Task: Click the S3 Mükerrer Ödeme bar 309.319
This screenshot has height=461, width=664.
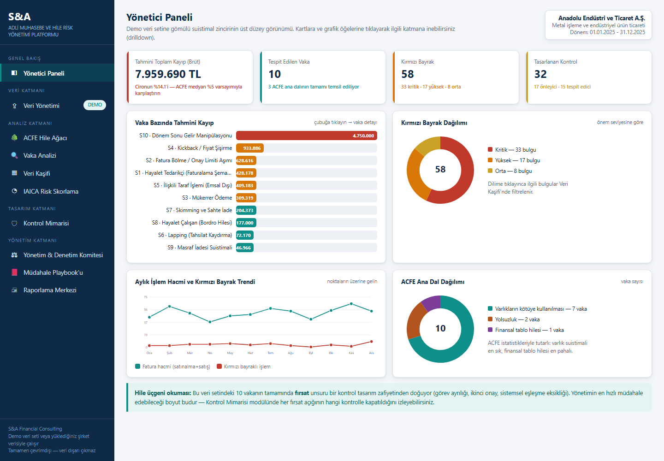Action: [x=246, y=198]
